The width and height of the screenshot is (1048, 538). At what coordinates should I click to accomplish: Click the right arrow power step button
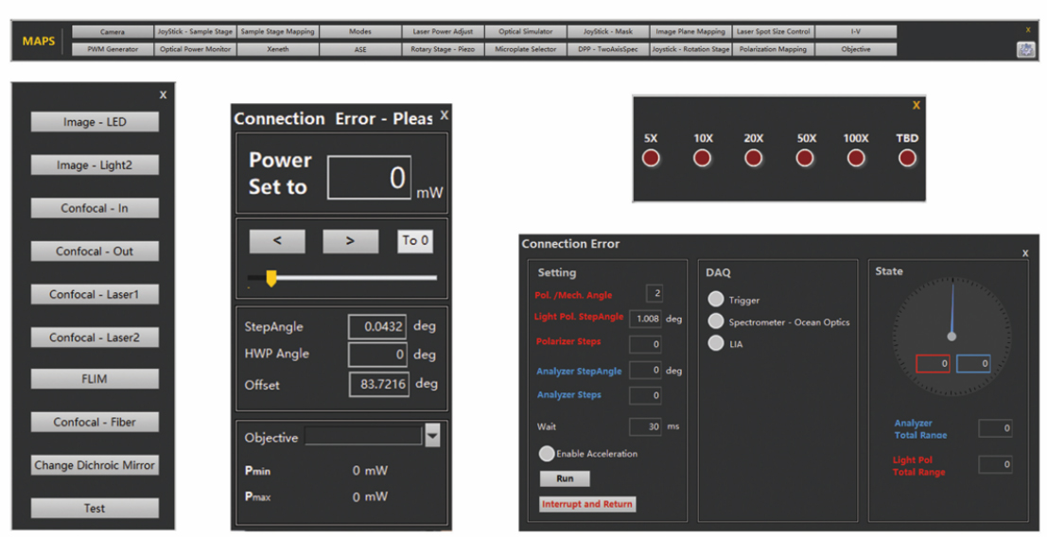pyautogui.click(x=350, y=241)
